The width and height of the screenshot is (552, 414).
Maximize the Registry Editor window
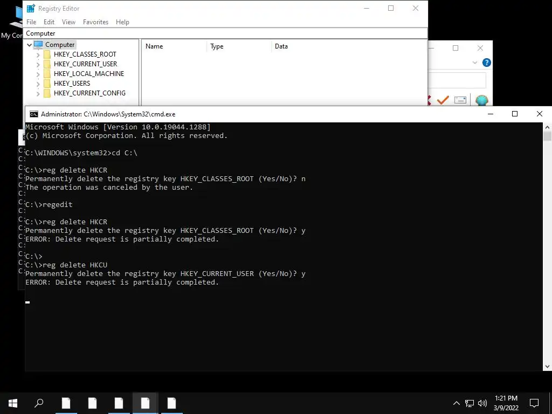tap(391, 8)
